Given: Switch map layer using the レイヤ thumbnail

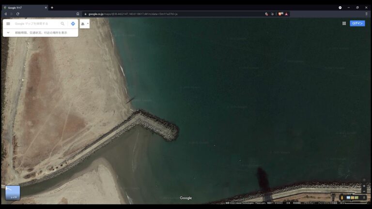Looking at the screenshot, I should tap(13, 193).
